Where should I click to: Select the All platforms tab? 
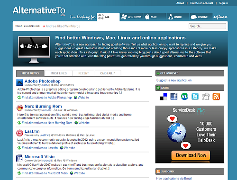click(x=108, y=17)
